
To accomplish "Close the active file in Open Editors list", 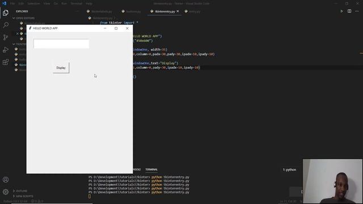I will (18, 34).
